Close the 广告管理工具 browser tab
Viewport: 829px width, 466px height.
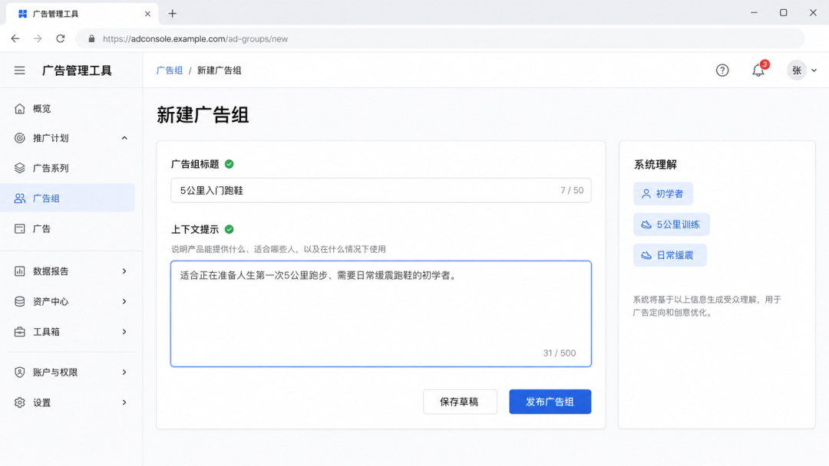click(147, 14)
